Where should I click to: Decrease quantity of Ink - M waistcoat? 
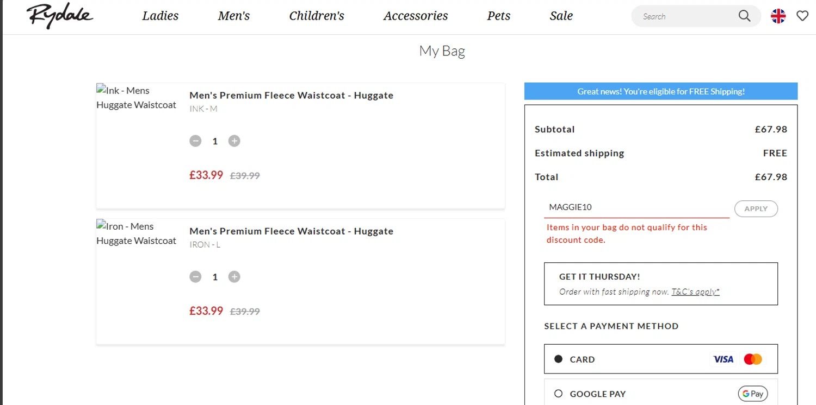coord(195,141)
